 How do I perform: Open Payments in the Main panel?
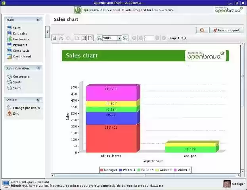point(17,45)
